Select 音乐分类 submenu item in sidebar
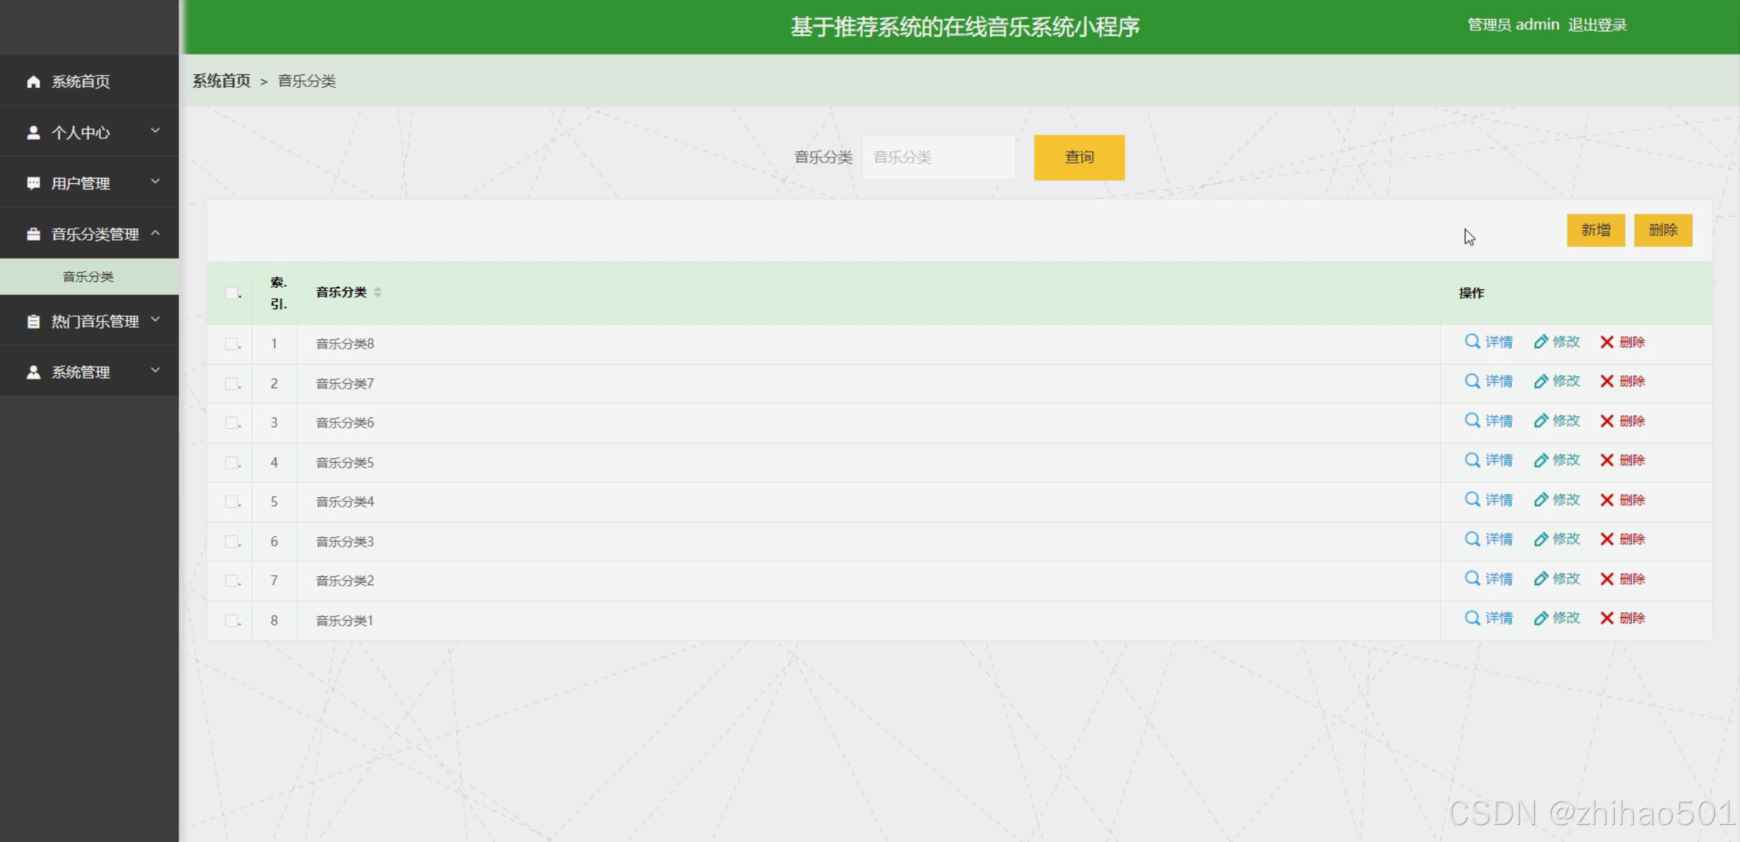This screenshot has height=842, width=1740. click(89, 277)
